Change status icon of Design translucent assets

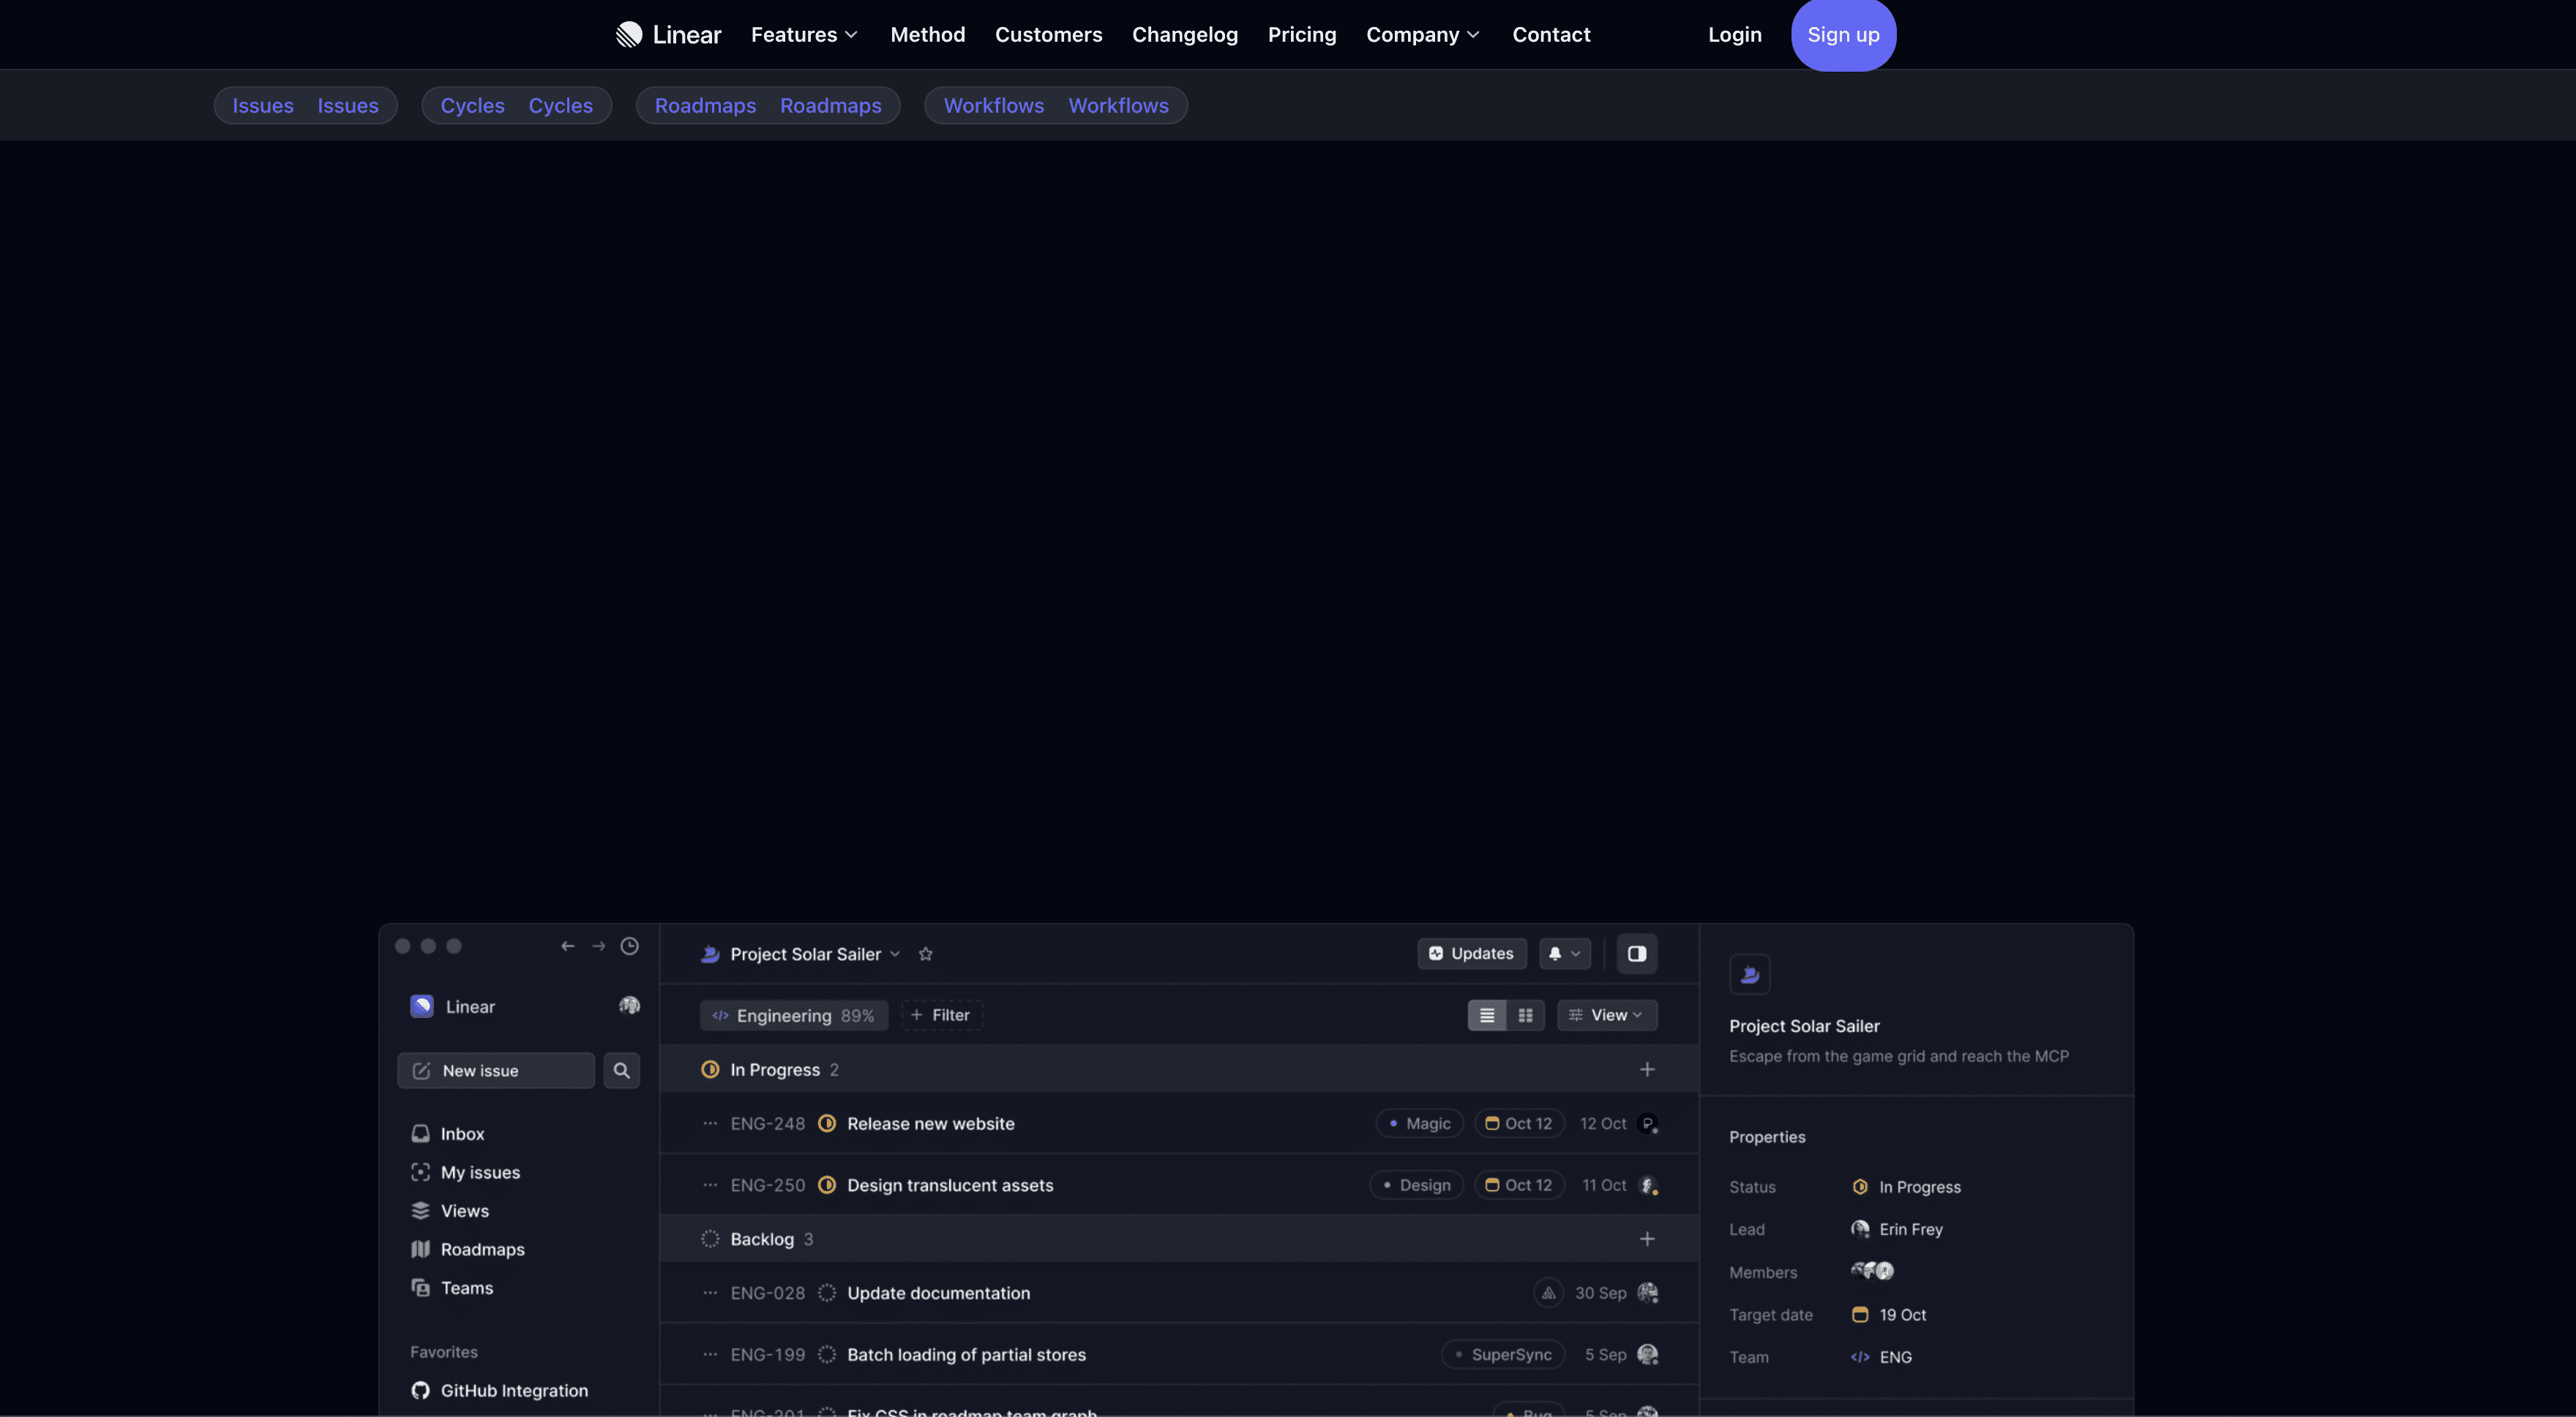coord(827,1185)
